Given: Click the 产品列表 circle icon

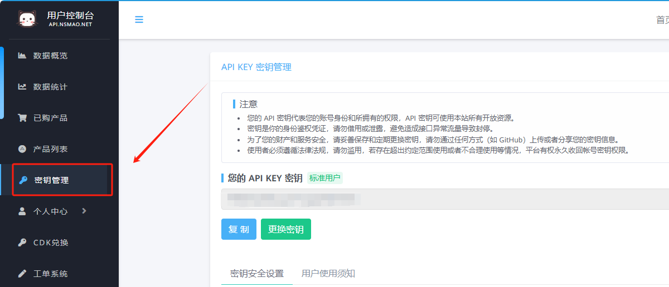Looking at the screenshot, I should pyautogui.click(x=22, y=149).
